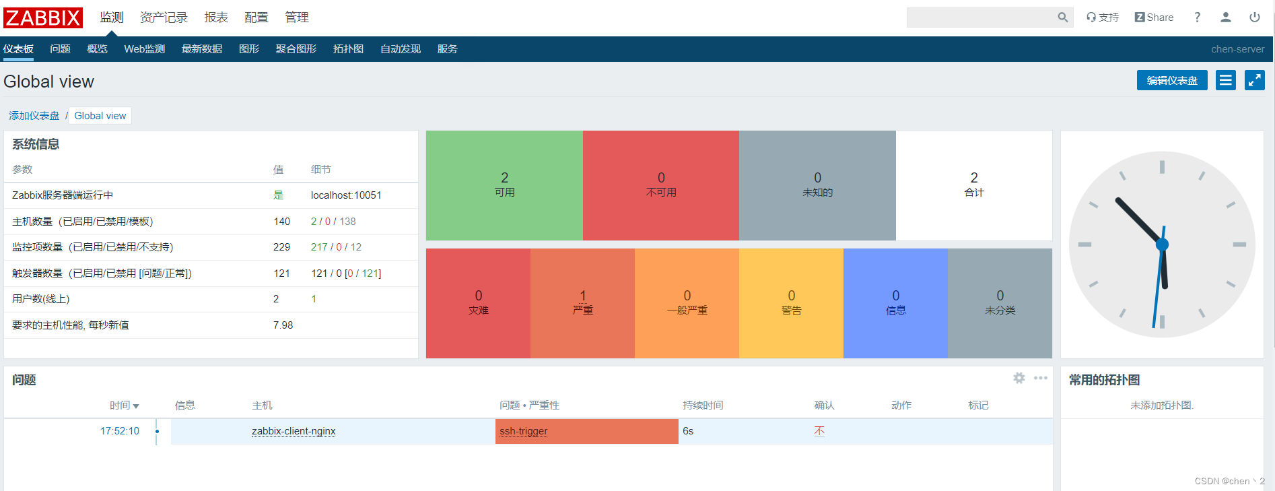Image resolution: width=1275 pixels, height=491 pixels.
Task: Click the 不 acknowledge link
Action: (819, 431)
